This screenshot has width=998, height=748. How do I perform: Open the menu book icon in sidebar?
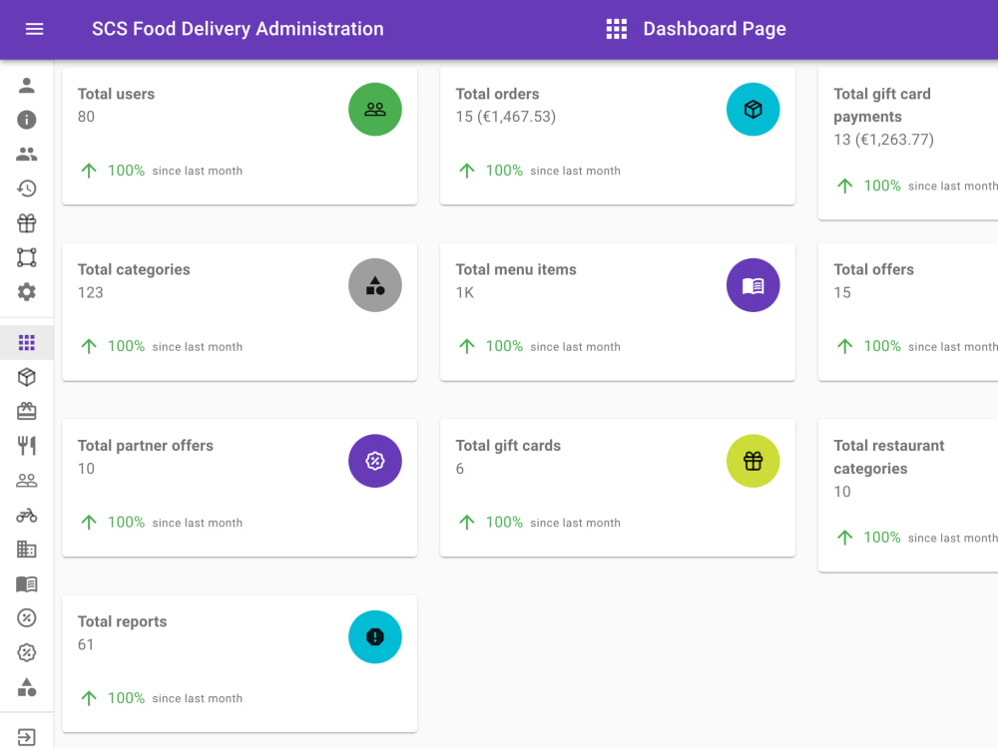pos(27,583)
